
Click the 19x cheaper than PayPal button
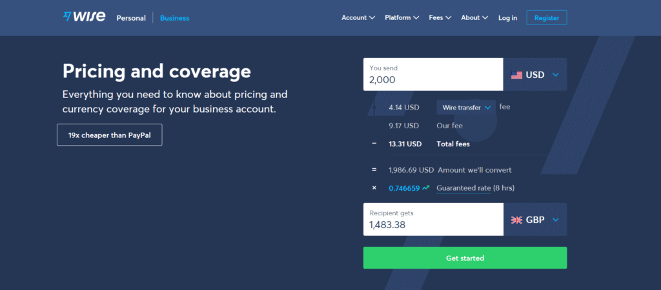(x=109, y=135)
